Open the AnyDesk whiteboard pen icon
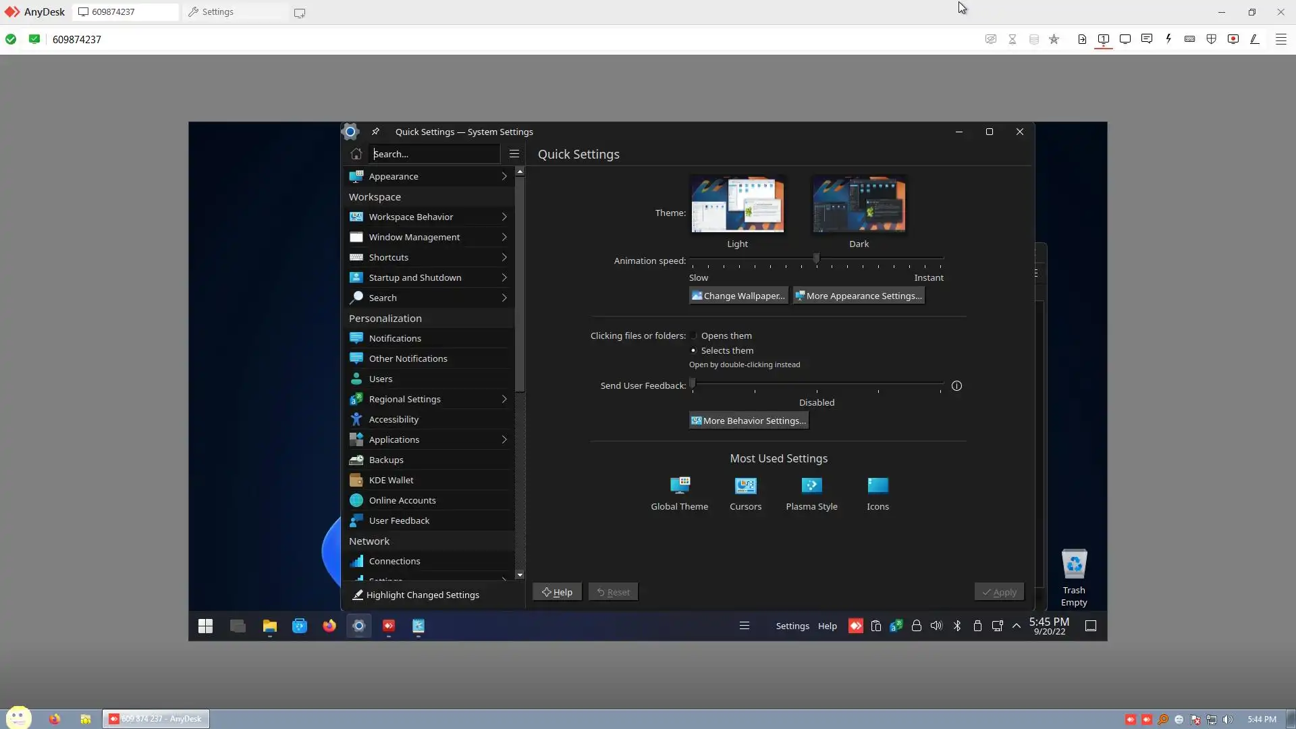Screen dimensions: 1296x729 (x=1254, y=39)
